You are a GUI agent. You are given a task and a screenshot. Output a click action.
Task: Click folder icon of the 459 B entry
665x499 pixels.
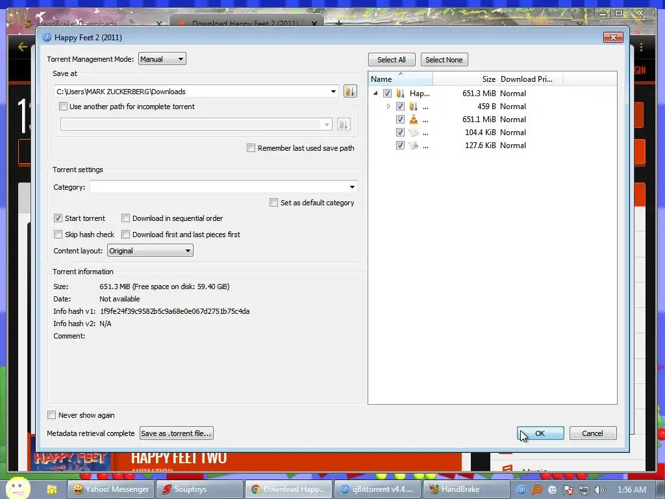coord(413,106)
